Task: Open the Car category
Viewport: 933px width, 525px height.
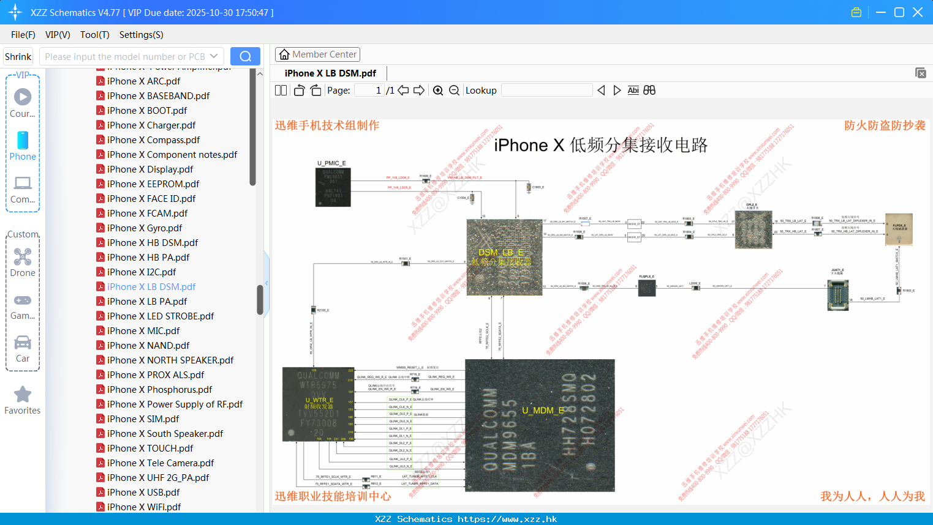Action: point(23,349)
